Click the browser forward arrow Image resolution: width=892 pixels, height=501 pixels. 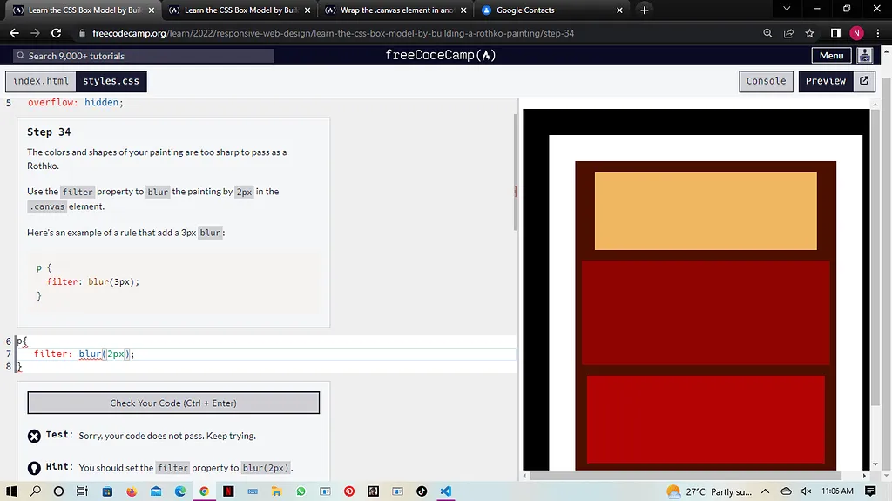pos(35,33)
